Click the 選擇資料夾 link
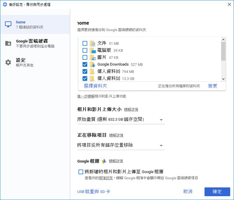This screenshot has height=200, width=234. 95,86
